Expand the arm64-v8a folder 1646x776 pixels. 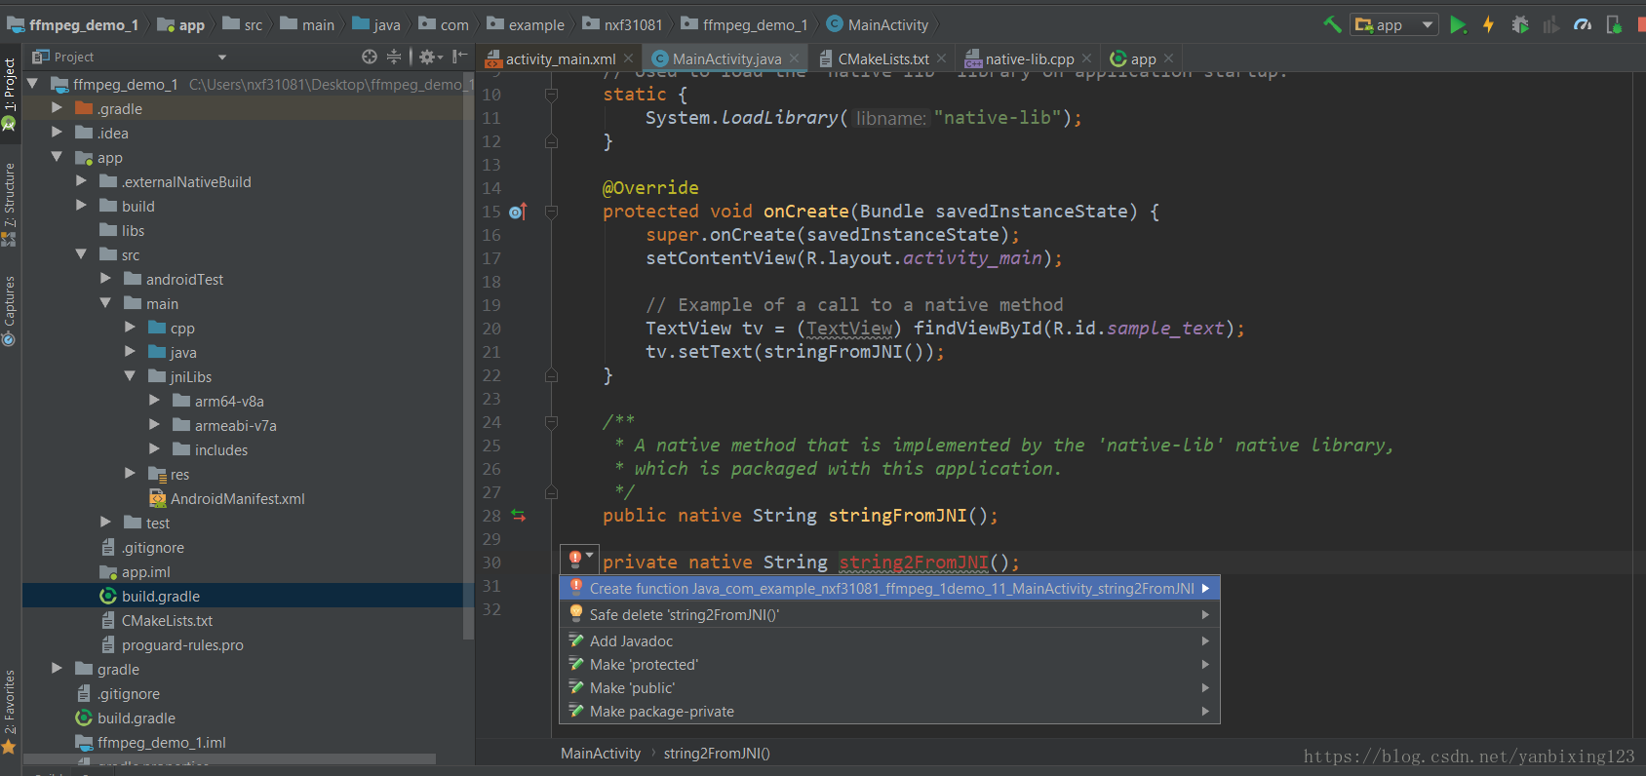tap(154, 401)
